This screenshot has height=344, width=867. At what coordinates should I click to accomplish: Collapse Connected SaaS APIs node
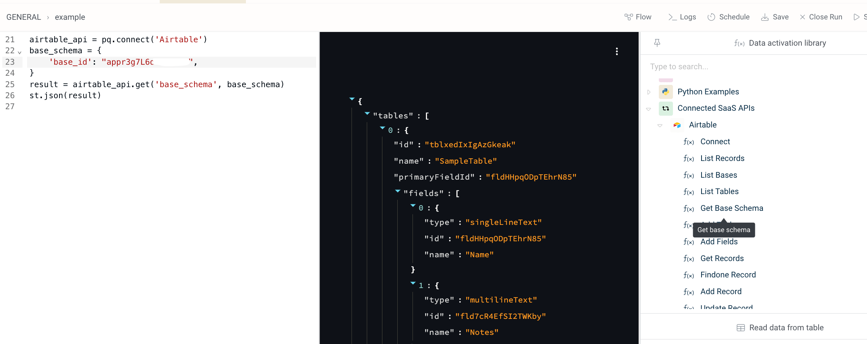pyautogui.click(x=649, y=109)
